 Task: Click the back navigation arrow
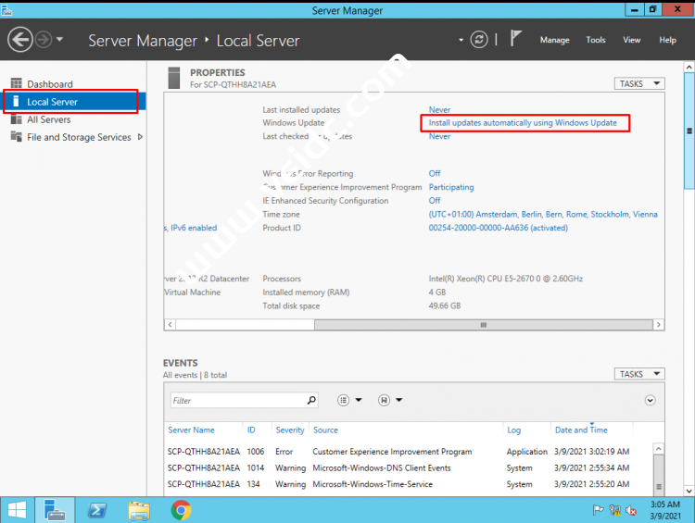[x=20, y=40]
